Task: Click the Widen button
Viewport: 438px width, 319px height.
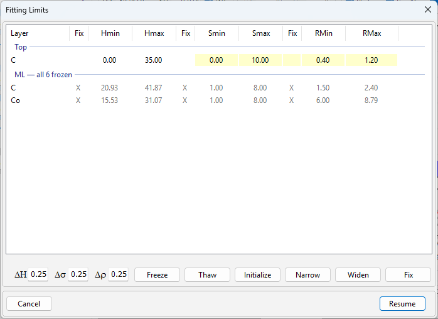Action: [358, 275]
